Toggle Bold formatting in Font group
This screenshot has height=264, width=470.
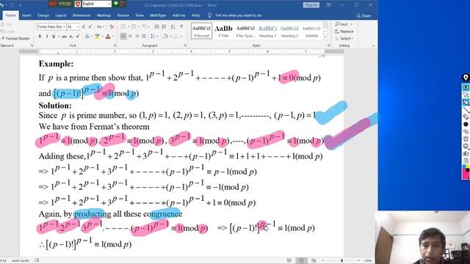pos(40,37)
